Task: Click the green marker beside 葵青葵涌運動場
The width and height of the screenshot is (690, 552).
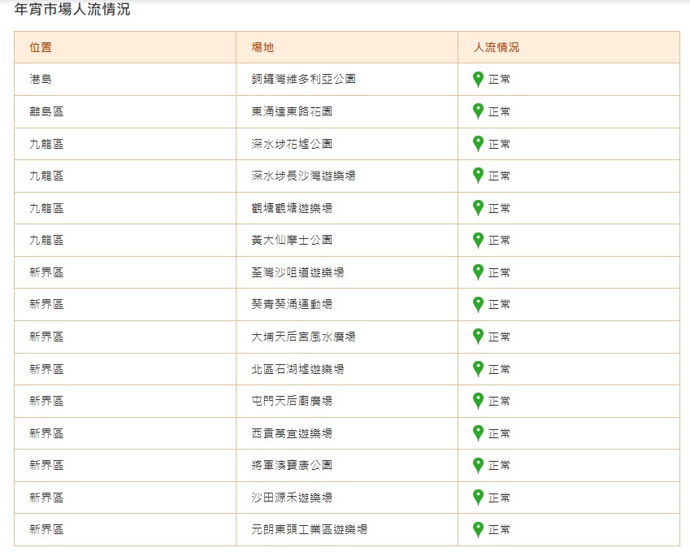Action: tap(479, 304)
